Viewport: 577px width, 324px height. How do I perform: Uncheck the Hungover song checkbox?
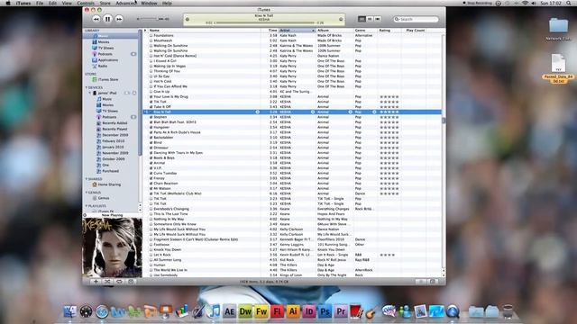coord(151,127)
